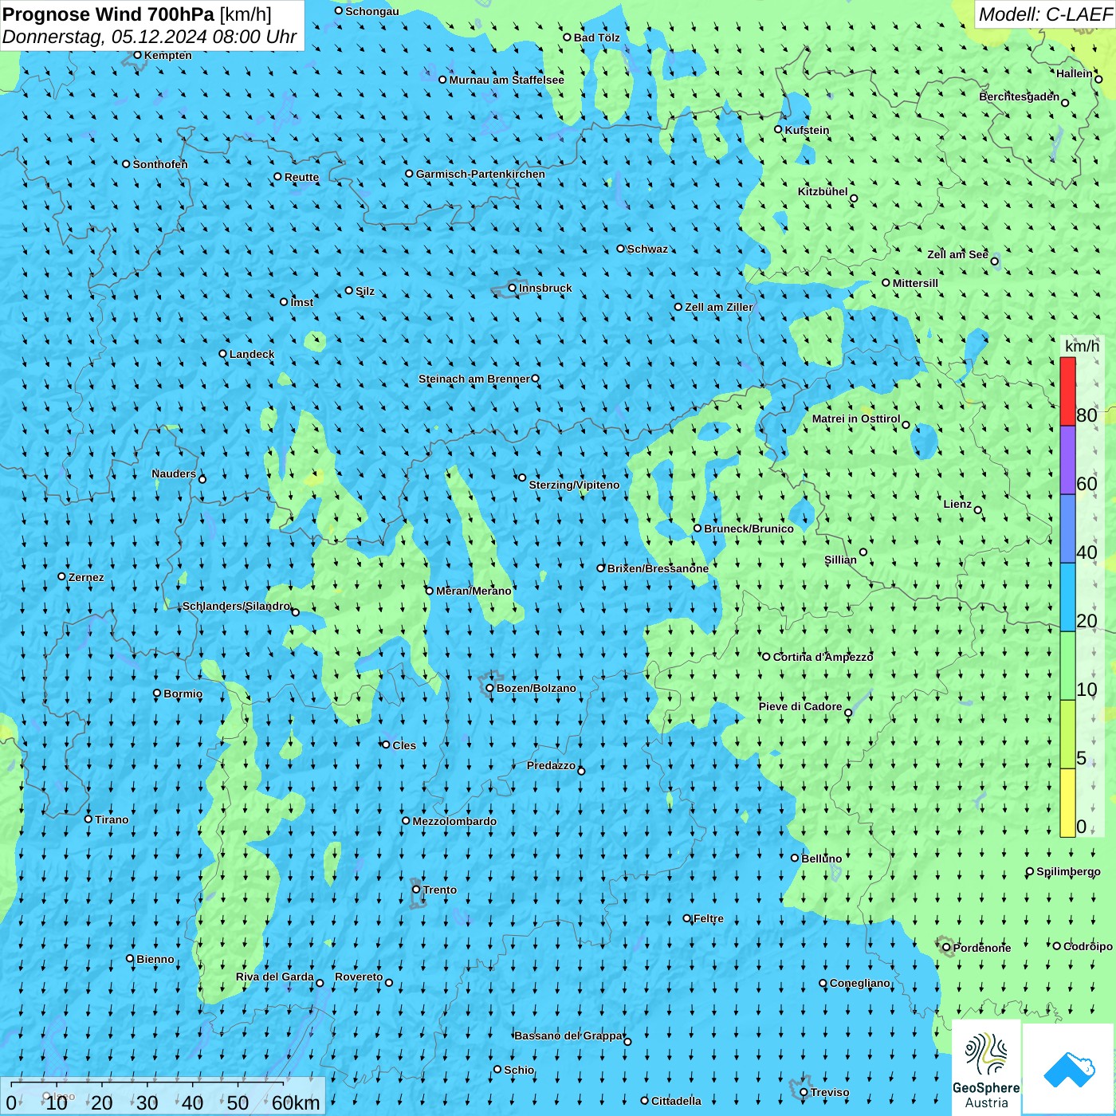The width and height of the screenshot is (1116, 1116).
Task: Click the 'Mittersill' label
Action: click(915, 283)
